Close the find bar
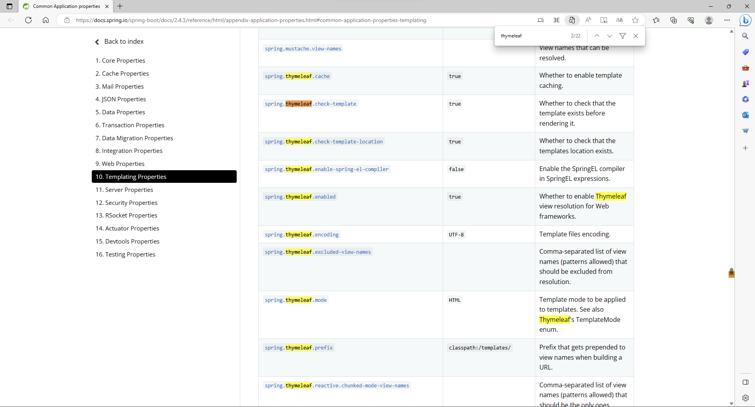Image resolution: width=755 pixels, height=407 pixels. coord(636,36)
